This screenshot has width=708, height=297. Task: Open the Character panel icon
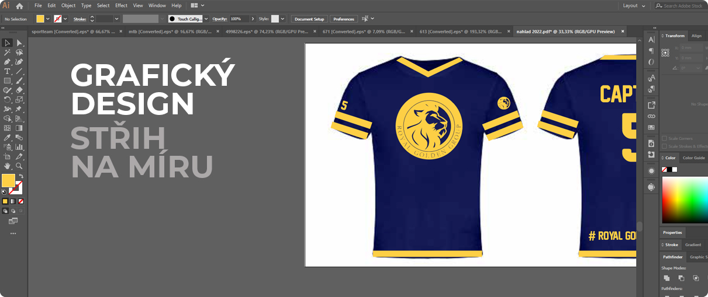point(651,40)
